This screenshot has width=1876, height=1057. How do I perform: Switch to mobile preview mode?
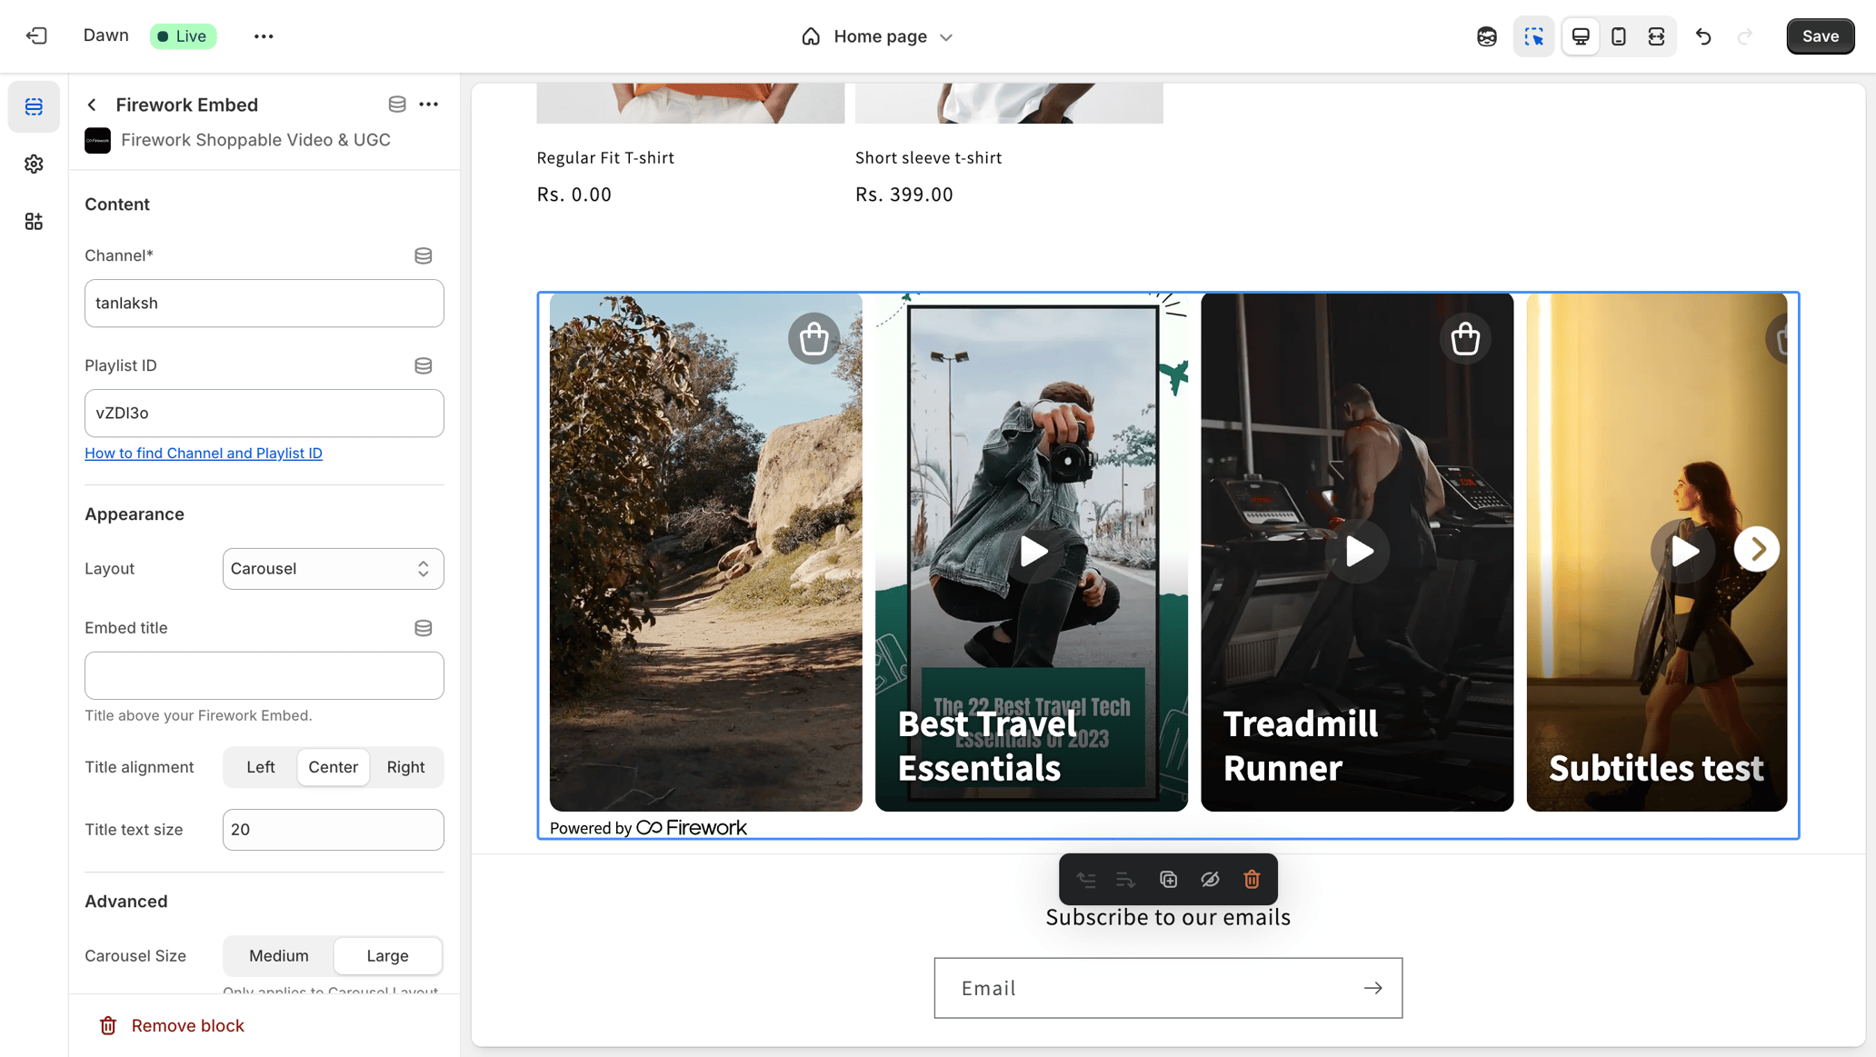(1619, 36)
